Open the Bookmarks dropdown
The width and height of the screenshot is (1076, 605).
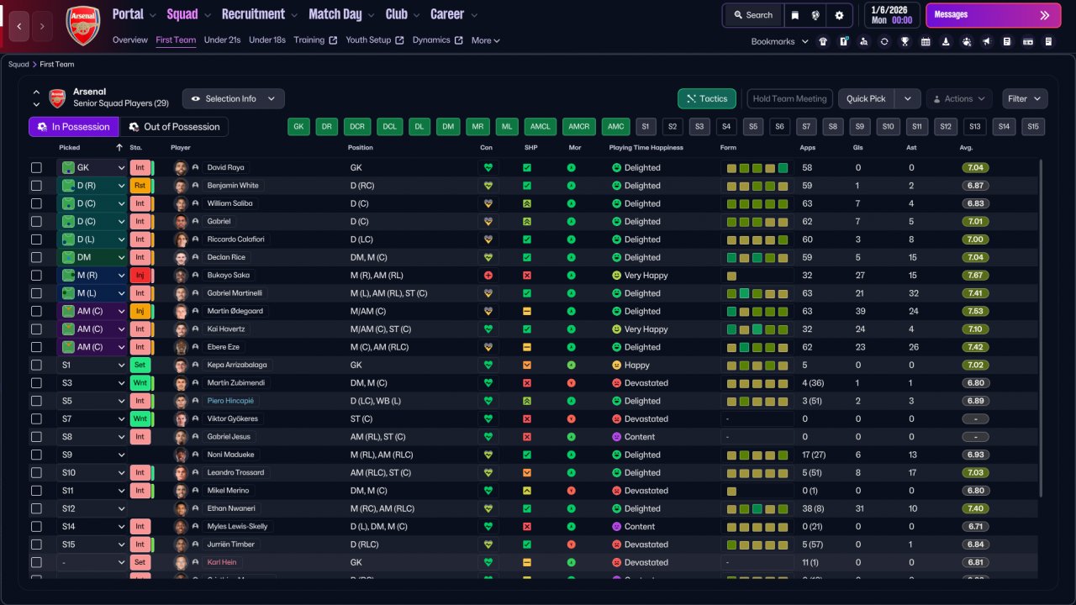tap(779, 41)
